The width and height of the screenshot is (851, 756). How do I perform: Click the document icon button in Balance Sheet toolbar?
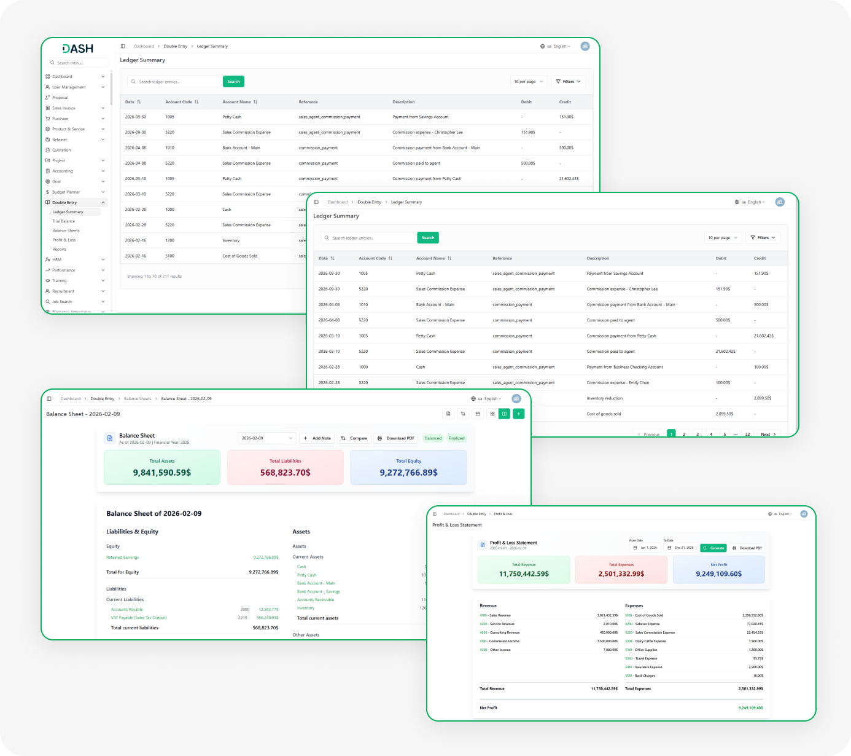coord(448,414)
